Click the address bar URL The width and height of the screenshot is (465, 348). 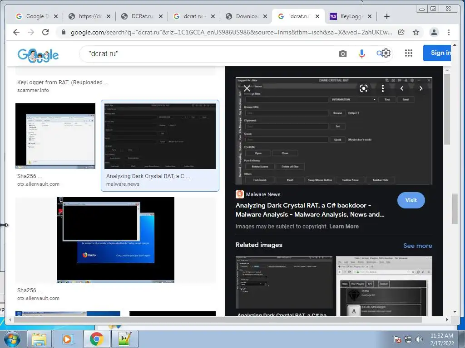tap(231, 32)
